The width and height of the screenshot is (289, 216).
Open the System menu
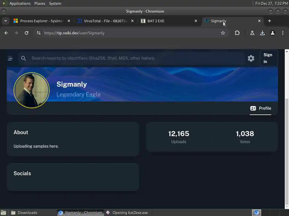tap(55, 3)
